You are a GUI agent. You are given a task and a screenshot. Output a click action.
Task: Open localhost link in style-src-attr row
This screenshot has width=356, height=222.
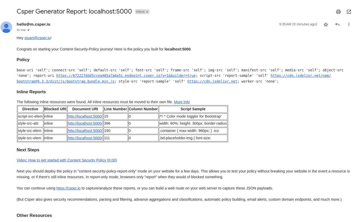(x=85, y=123)
